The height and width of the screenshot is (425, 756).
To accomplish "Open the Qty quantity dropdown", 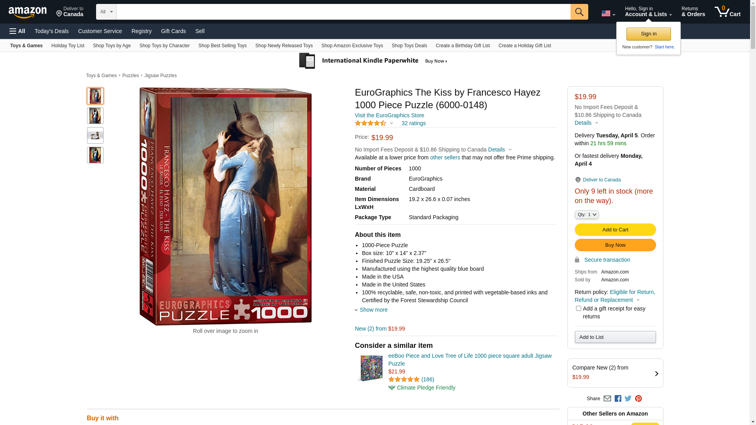I will pyautogui.click(x=586, y=214).
